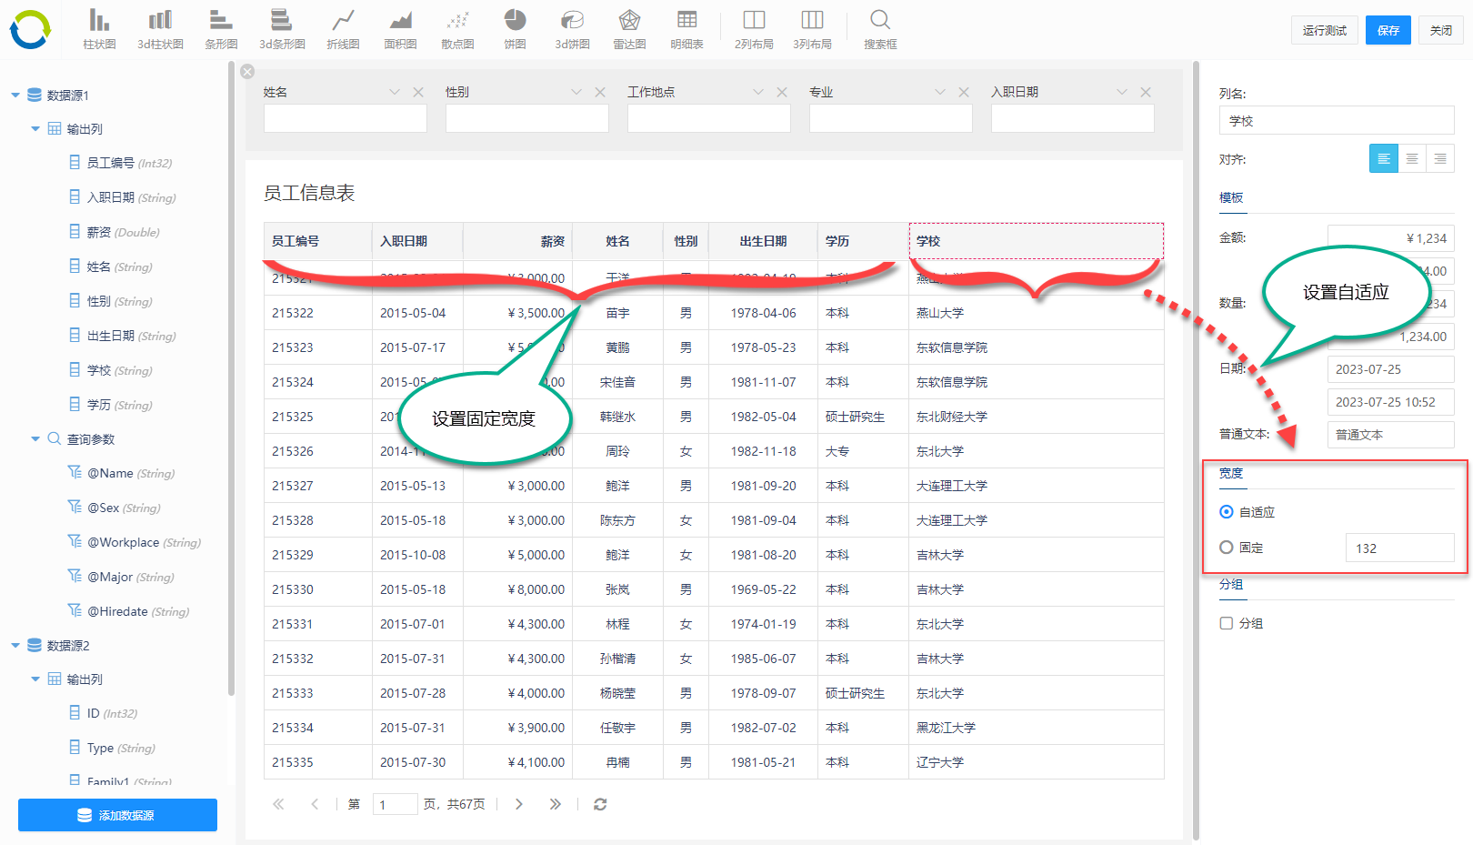1473x845 pixels.
Task: Select the 自适应 width radio option
Action: coord(1227,512)
